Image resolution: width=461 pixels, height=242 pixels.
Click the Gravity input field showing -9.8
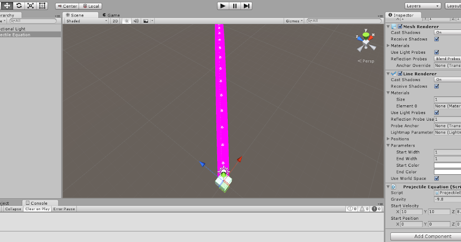coord(448,199)
